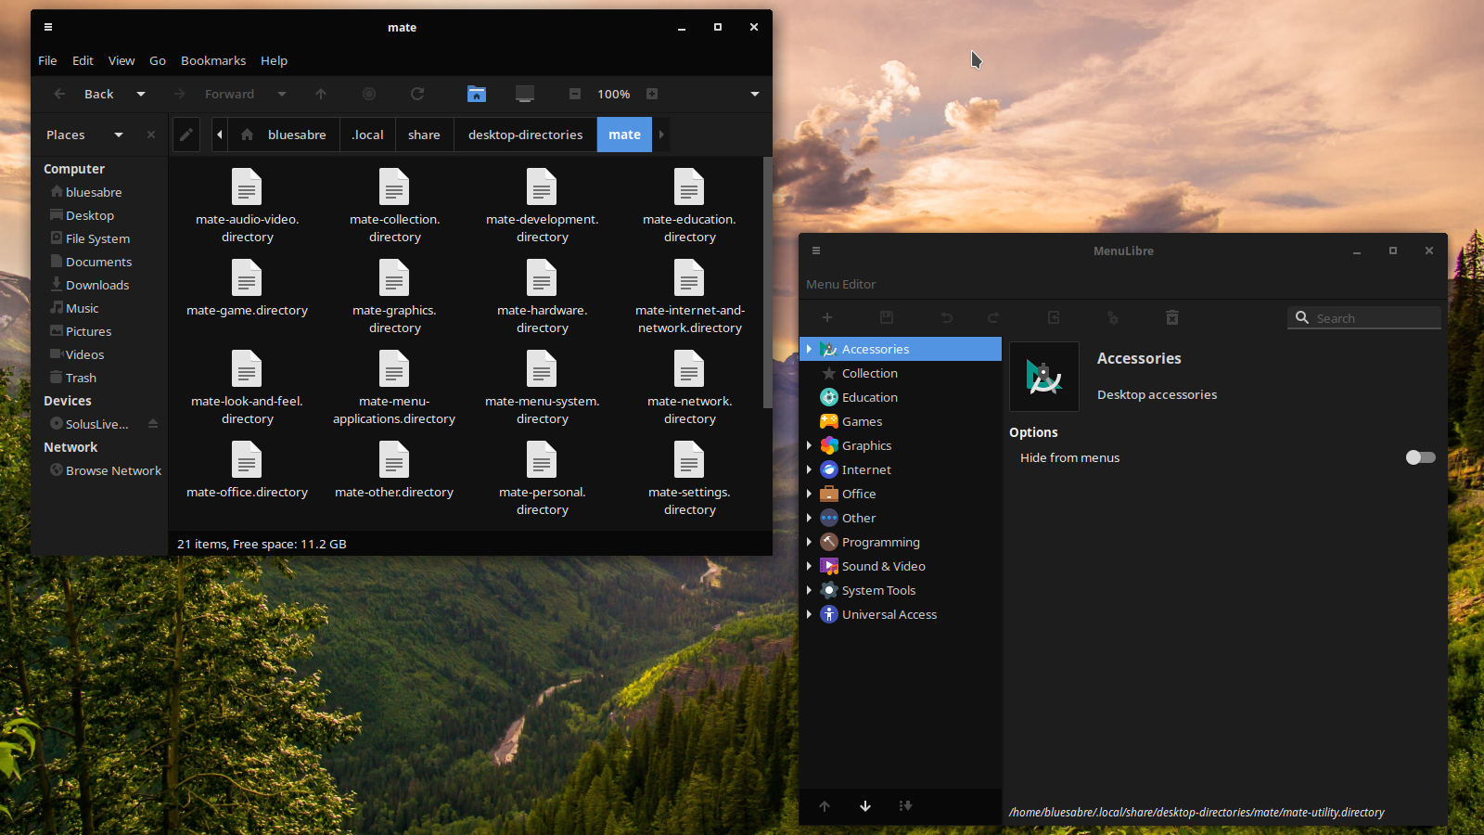Sort menu items alphabetically
1484x835 pixels.
pyautogui.click(x=905, y=806)
